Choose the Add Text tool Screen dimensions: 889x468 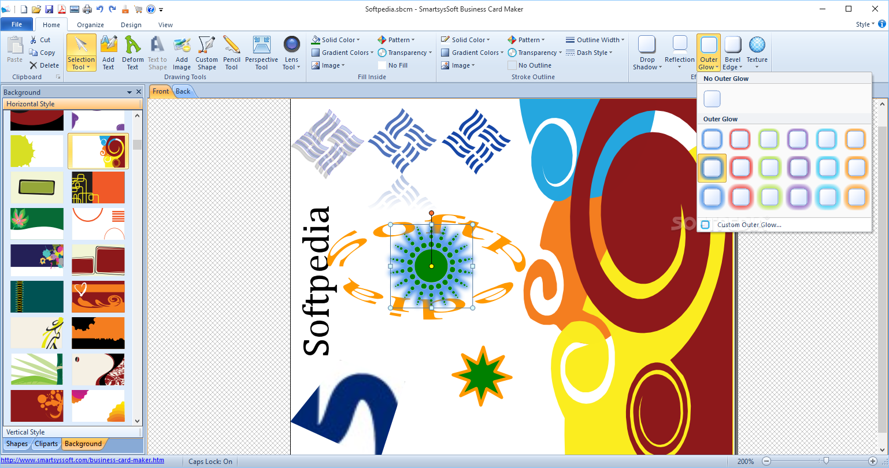pos(108,53)
